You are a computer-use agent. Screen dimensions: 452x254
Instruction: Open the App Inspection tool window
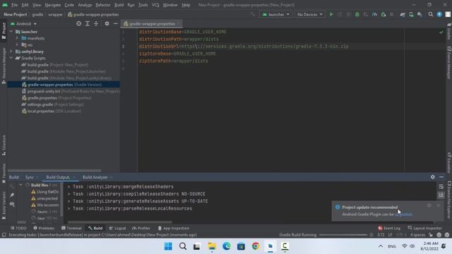point(174,228)
